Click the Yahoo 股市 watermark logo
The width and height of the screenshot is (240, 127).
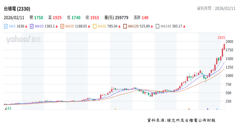coord(23,40)
